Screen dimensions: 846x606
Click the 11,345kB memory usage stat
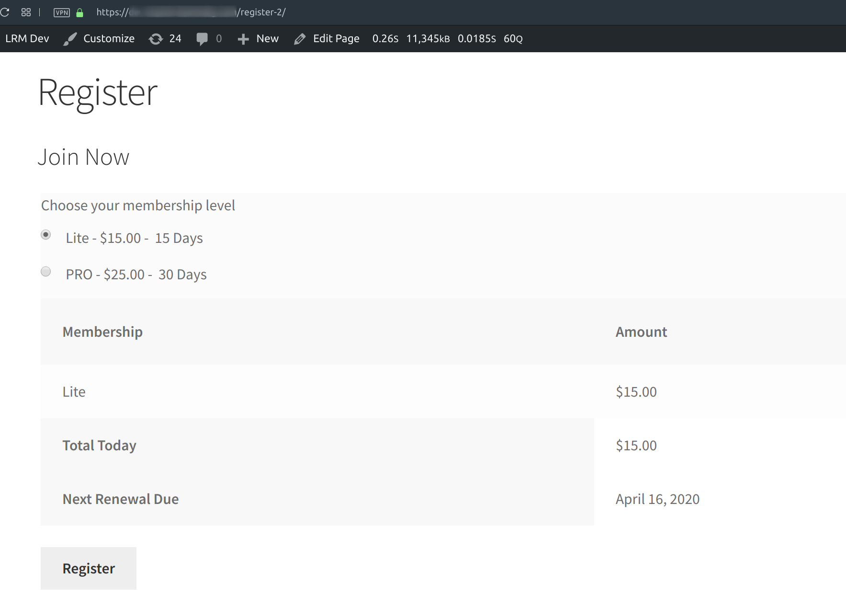428,38
